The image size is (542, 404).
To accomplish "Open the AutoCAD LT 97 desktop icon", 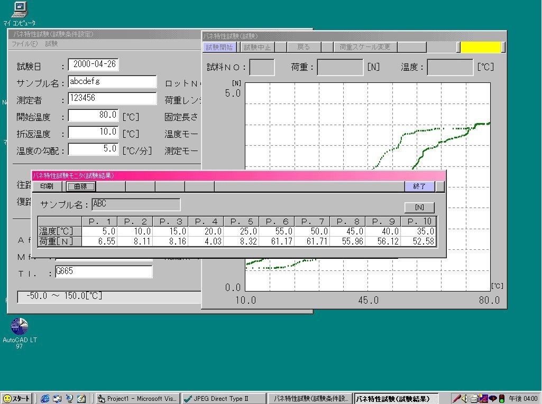I will pyautogui.click(x=20, y=333).
